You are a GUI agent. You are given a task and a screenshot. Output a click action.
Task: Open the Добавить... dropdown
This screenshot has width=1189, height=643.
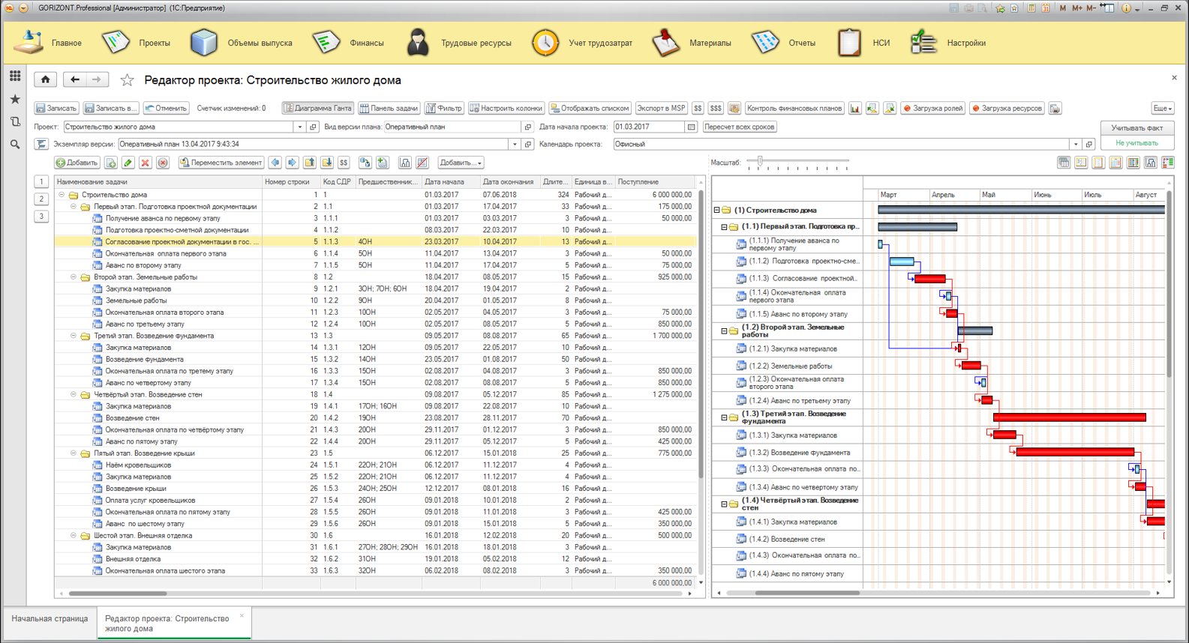[461, 163]
